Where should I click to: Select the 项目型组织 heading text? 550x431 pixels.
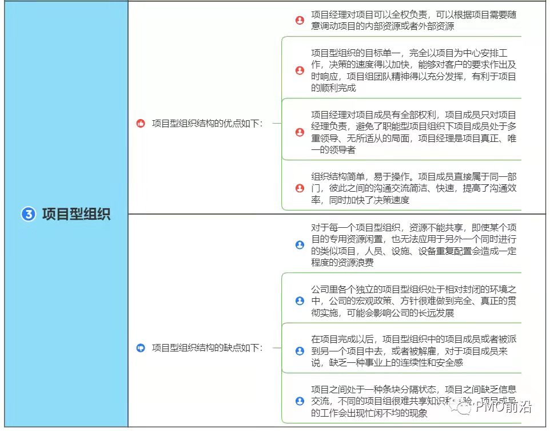click(76, 214)
